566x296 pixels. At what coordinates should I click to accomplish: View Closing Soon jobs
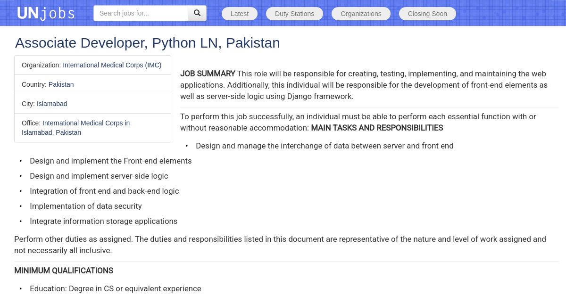427,14
